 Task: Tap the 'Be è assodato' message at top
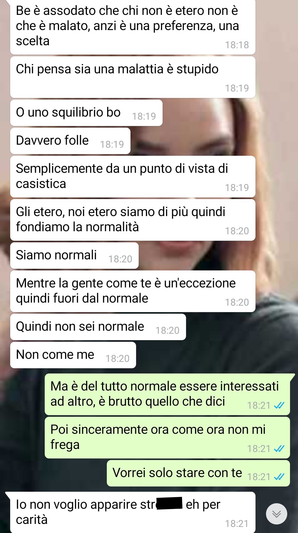pyautogui.click(x=133, y=27)
